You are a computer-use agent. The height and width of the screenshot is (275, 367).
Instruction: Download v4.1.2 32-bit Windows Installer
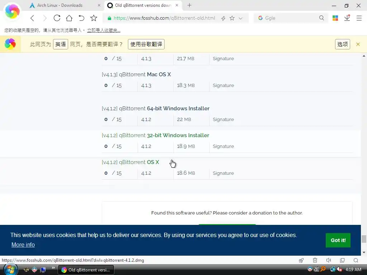point(156,135)
